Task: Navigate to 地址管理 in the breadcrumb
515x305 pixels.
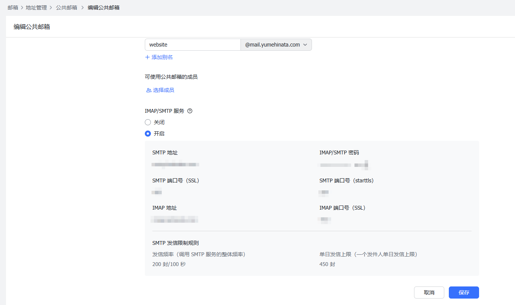Action: (36, 8)
